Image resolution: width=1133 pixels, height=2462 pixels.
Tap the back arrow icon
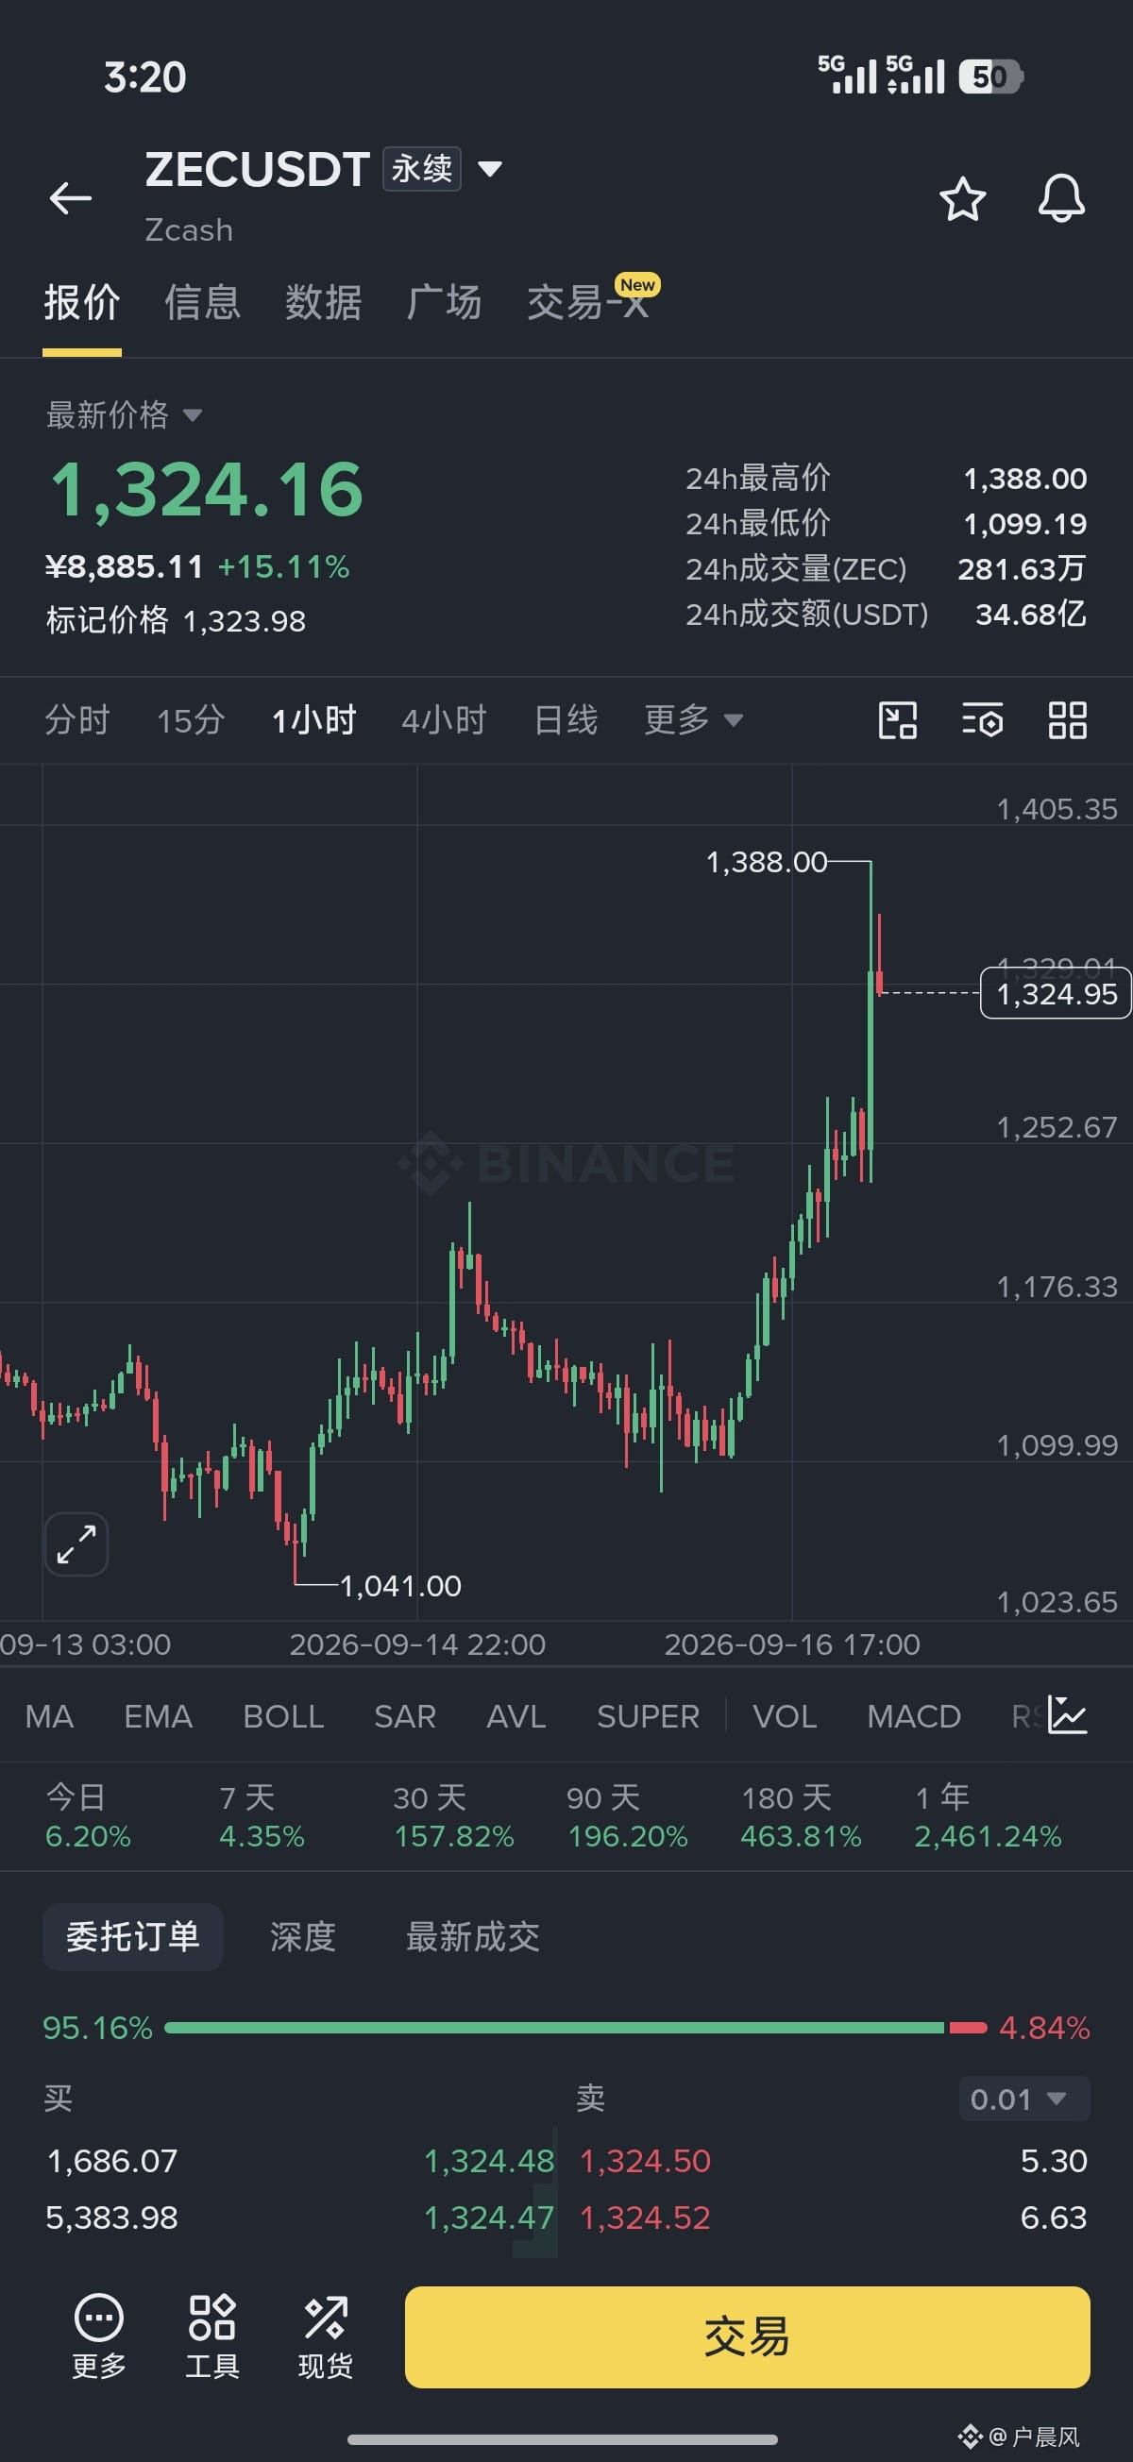tap(71, 199)
